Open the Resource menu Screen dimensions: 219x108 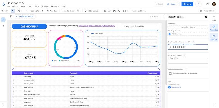(55, 6)
